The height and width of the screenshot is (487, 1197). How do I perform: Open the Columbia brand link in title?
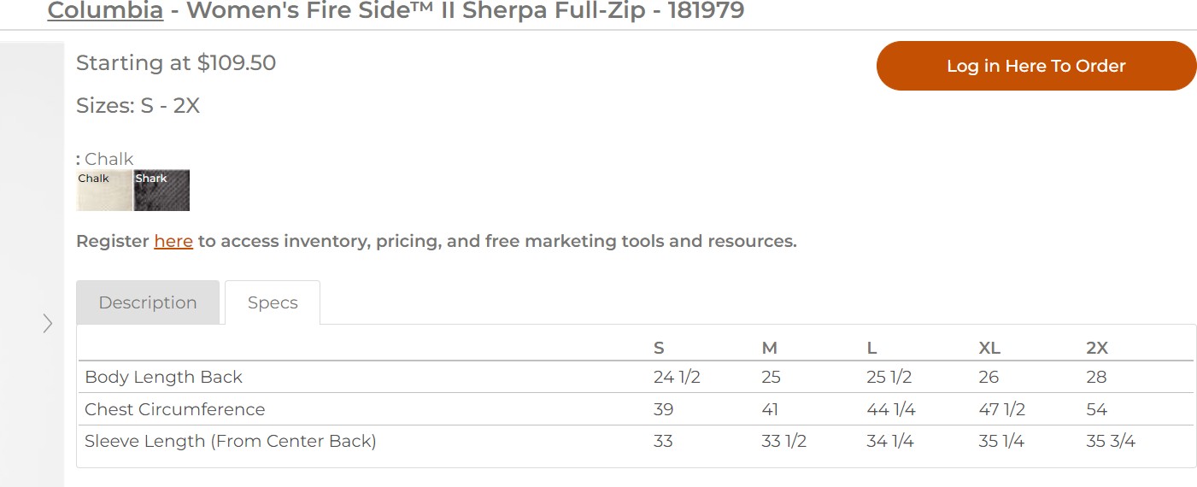[105, 11]
